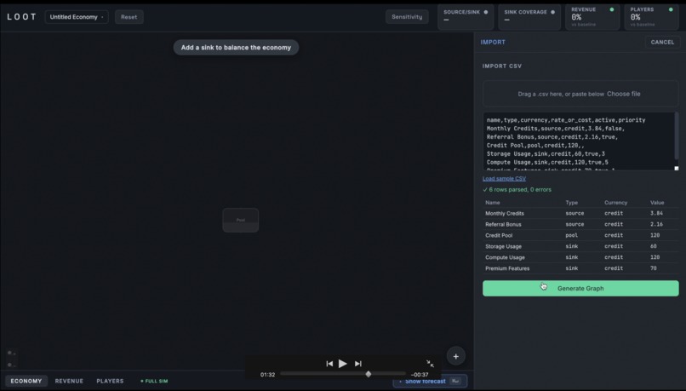Click the value 70 in preview table
Screen dimensions: 686x391
pyautogui.click(x=653, y=268)
